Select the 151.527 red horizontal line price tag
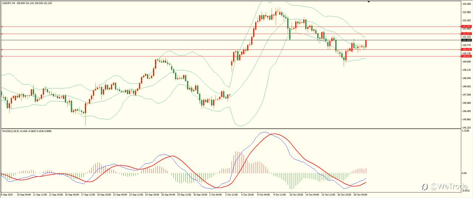This screenshot has width=473, height=198. pyautogui.click(x=466, y=34)
